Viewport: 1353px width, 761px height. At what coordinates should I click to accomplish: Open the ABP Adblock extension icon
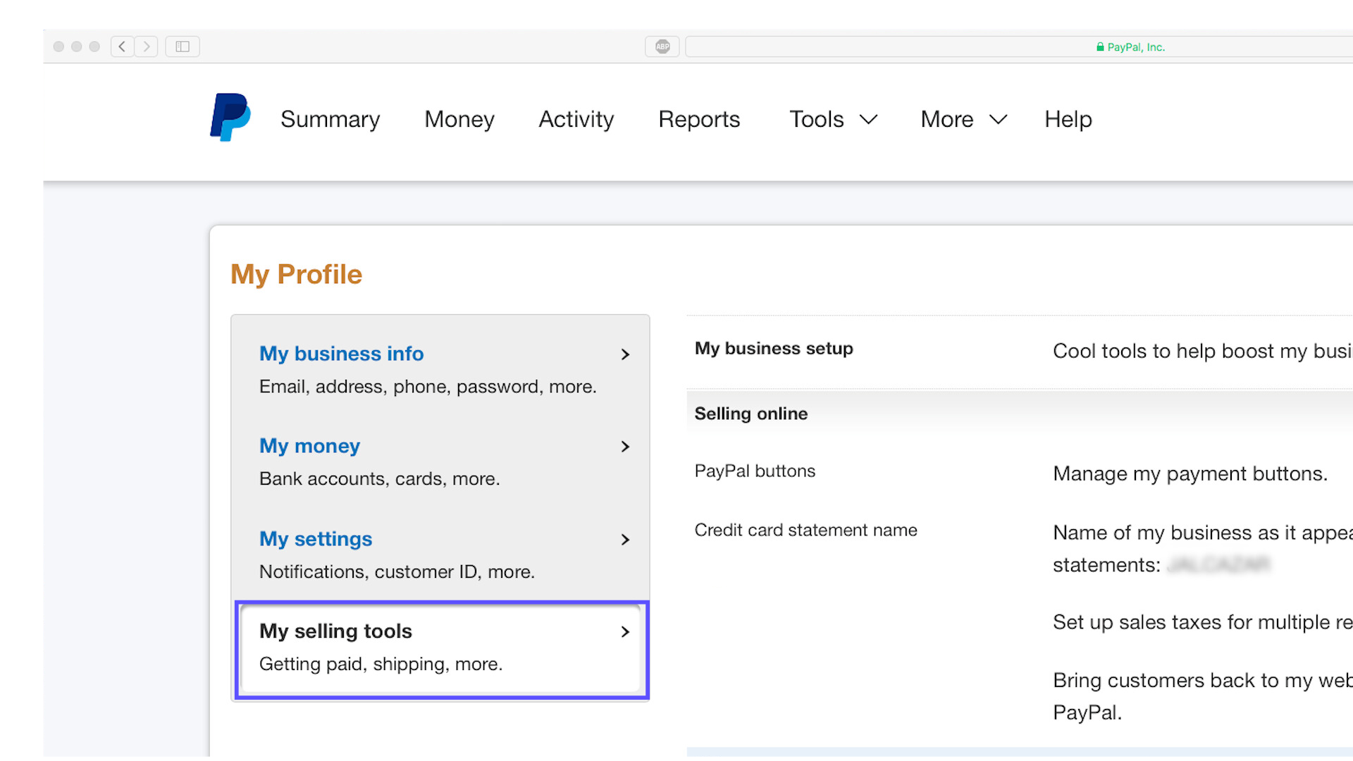tap(662, 47)
